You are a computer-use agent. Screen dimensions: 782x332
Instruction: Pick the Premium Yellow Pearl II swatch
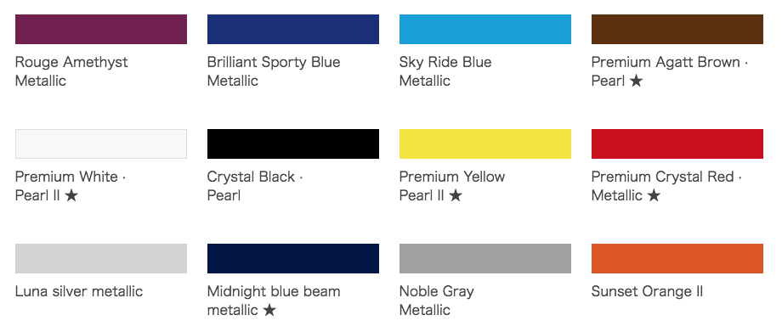[485, 144]
